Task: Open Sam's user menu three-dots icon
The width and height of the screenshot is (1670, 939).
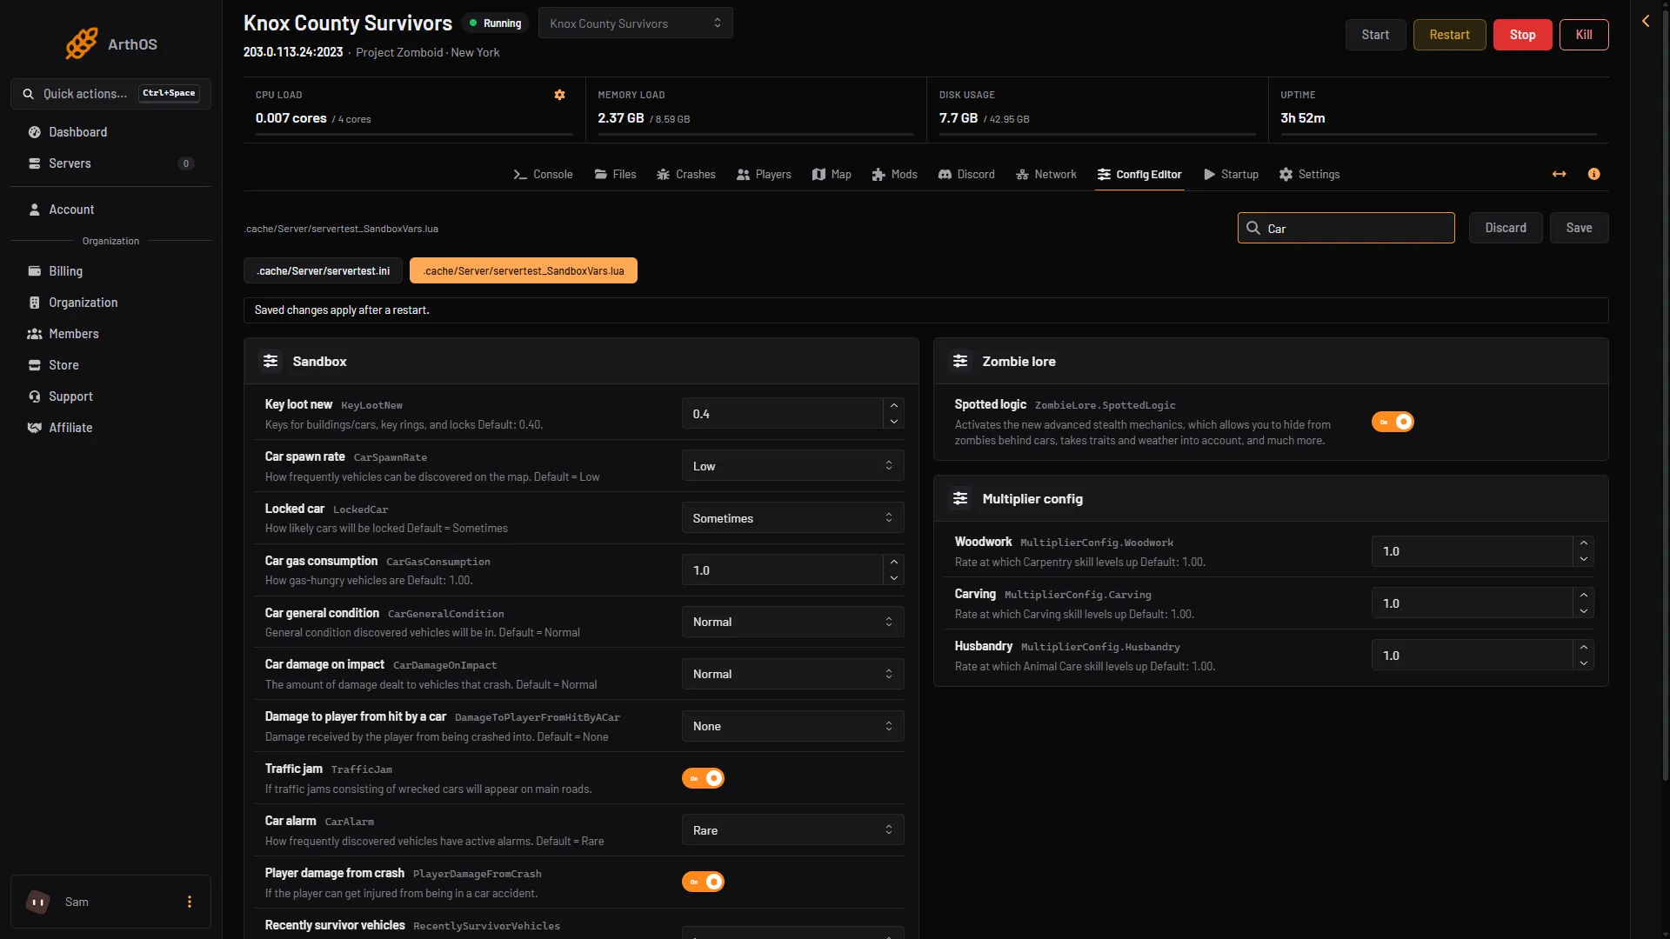Action: [190, 902]
